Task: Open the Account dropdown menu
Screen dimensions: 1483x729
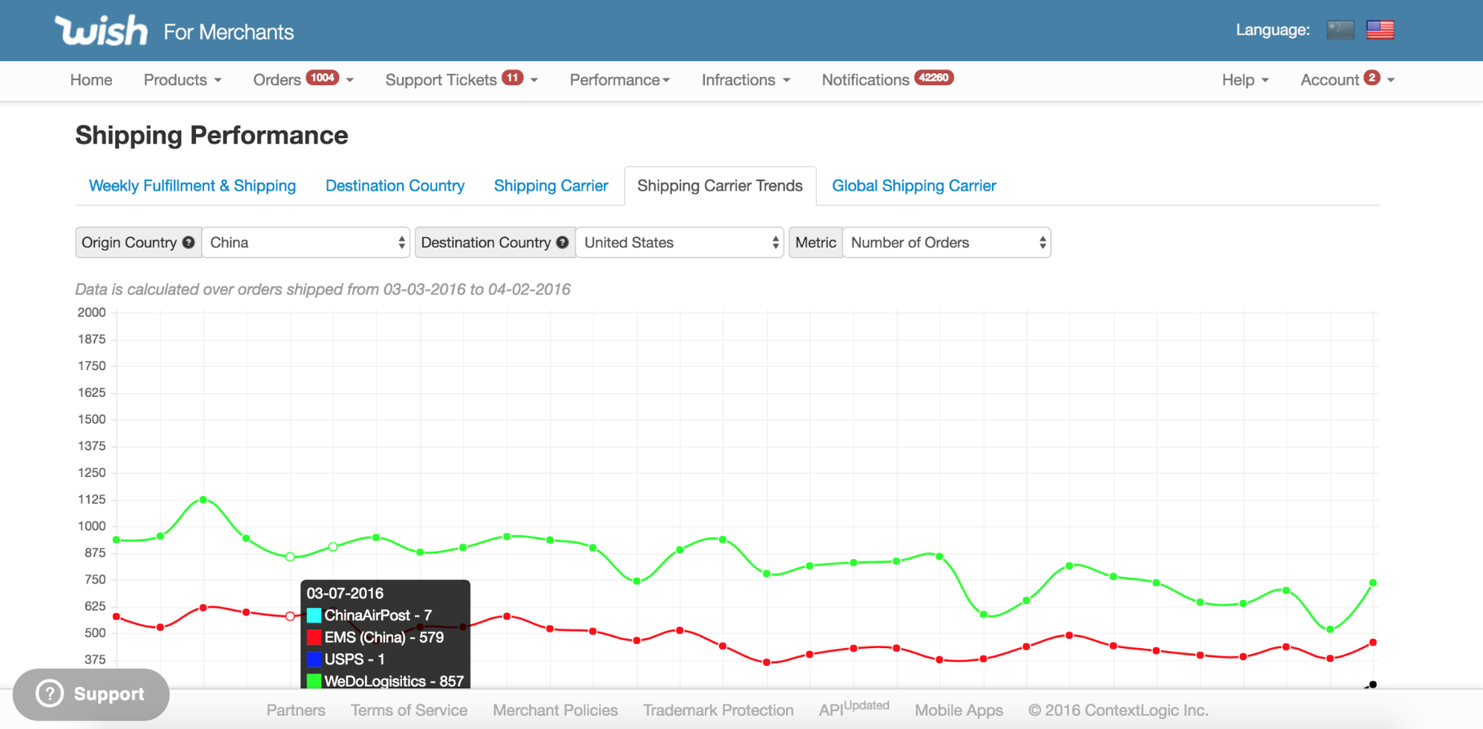Action: (x=1347, y=80)
